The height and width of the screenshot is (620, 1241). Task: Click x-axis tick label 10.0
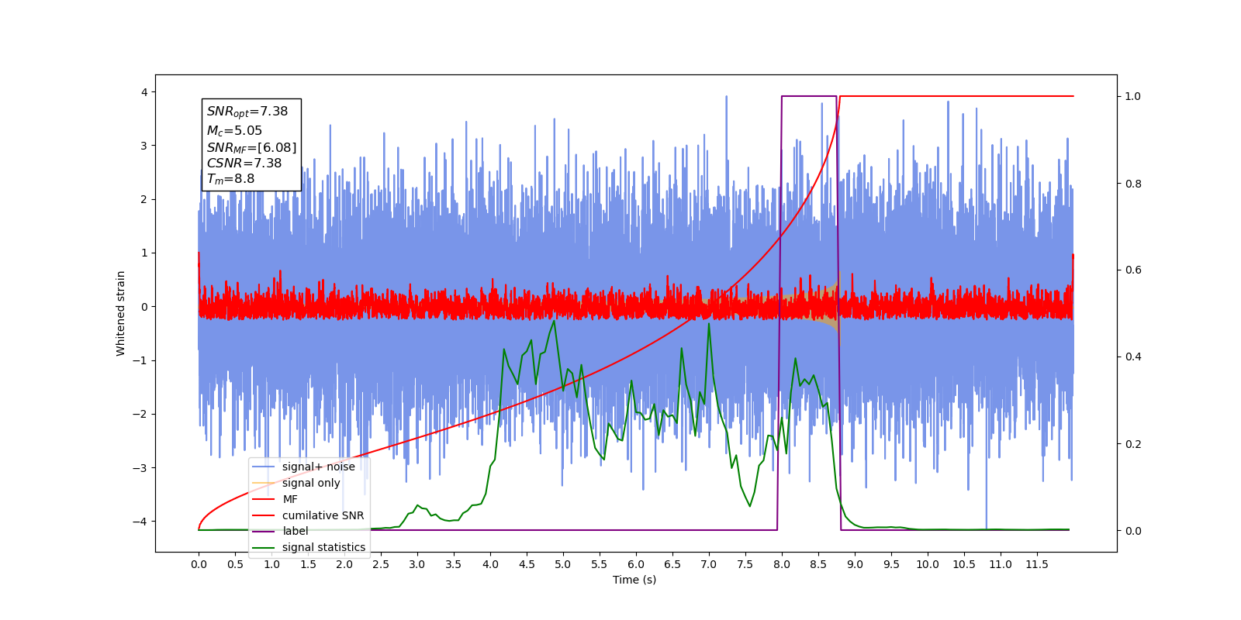pyautogui.click(x=928, y=564)
